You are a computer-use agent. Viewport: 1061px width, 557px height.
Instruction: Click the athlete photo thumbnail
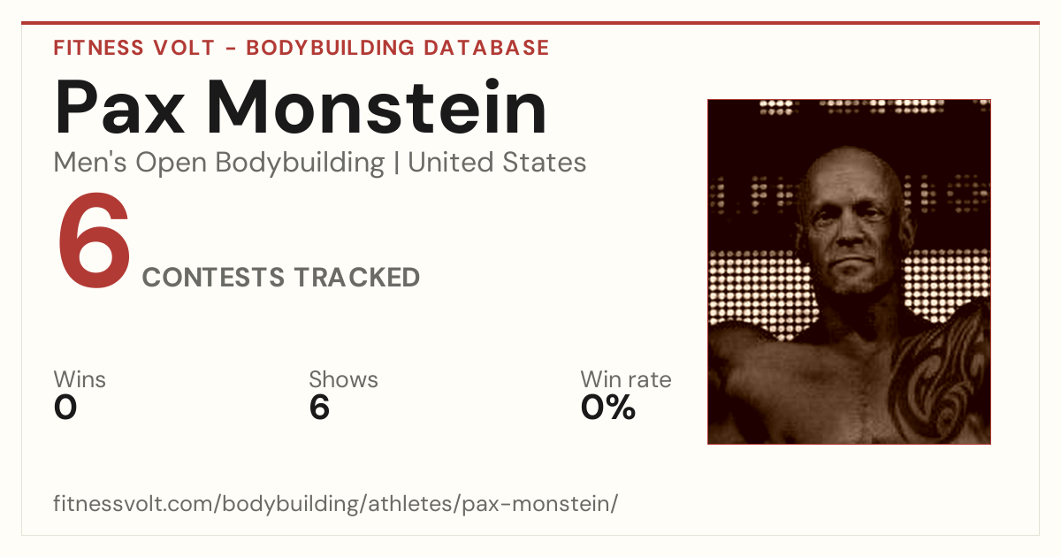[x=849, y=271]
